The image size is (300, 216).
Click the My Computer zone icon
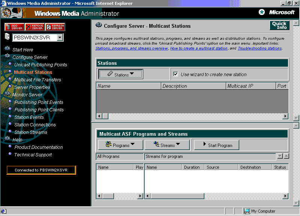point(247,211)
